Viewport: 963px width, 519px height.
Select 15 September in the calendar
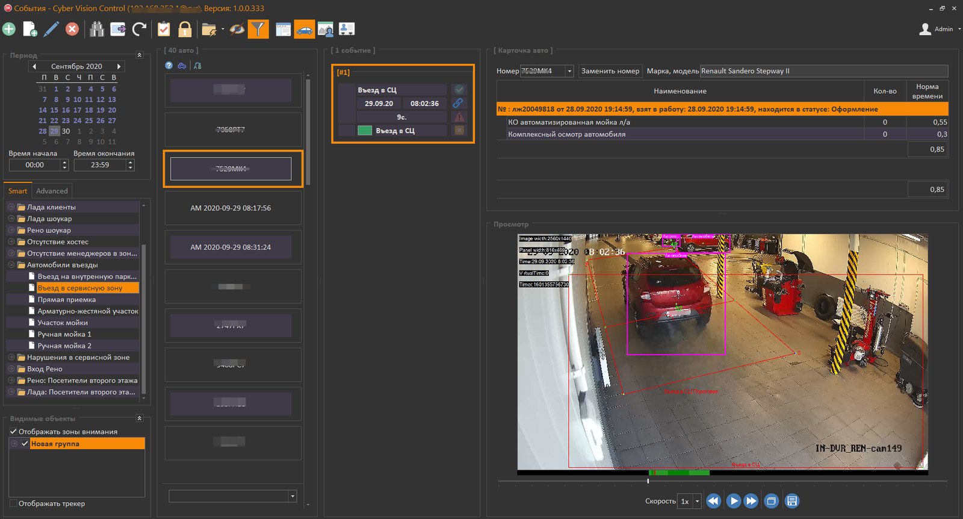point(54,110)
